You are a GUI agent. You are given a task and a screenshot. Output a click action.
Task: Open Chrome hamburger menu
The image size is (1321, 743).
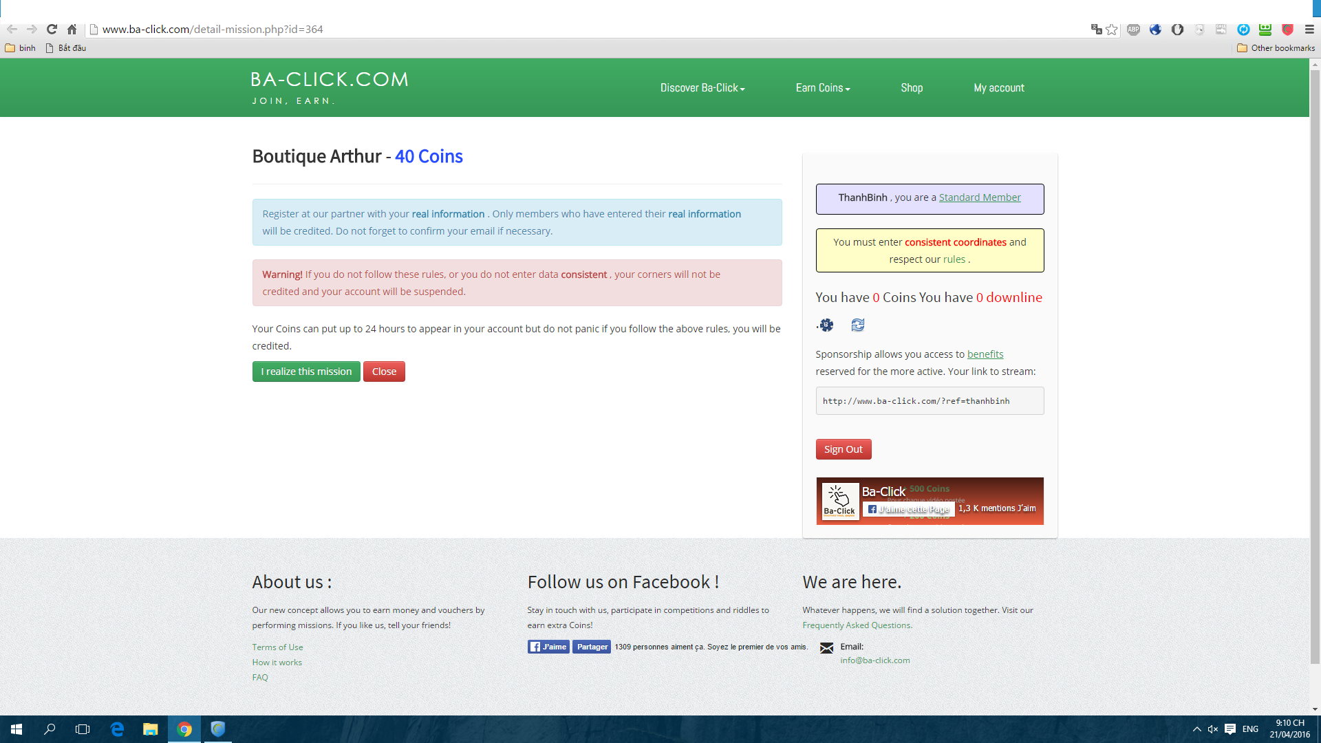pyautogui.click(x=1309, y=30)
